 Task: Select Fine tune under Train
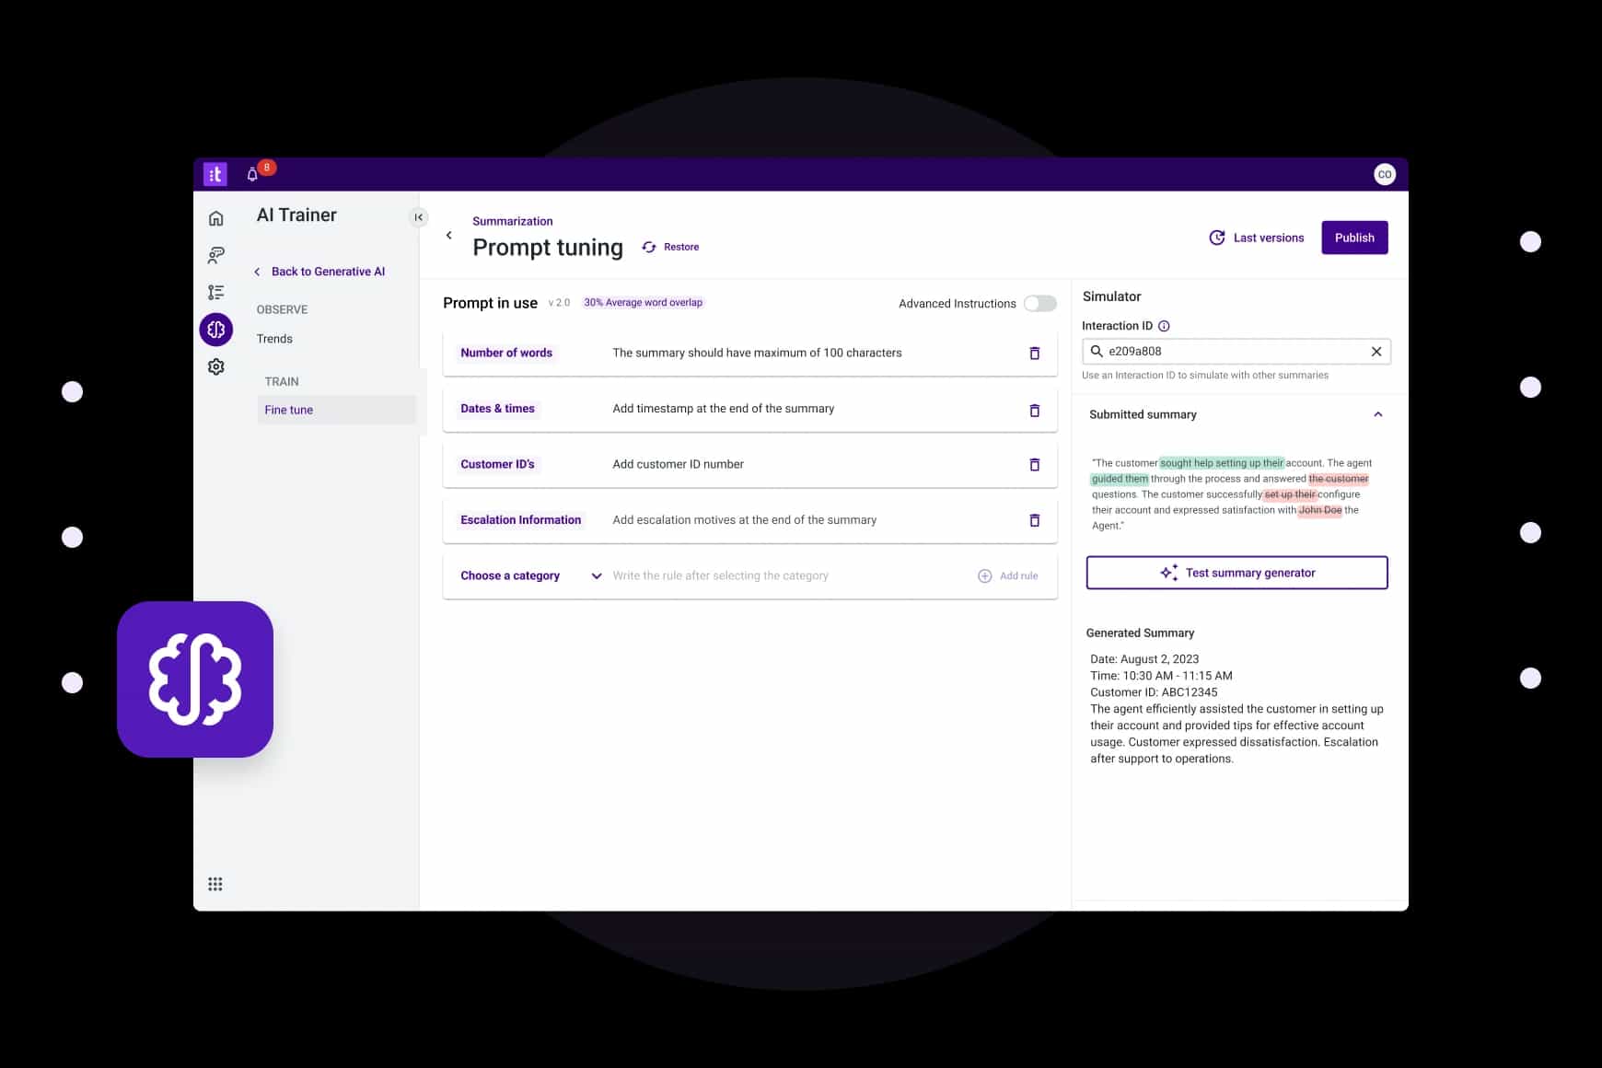[289, 410]
